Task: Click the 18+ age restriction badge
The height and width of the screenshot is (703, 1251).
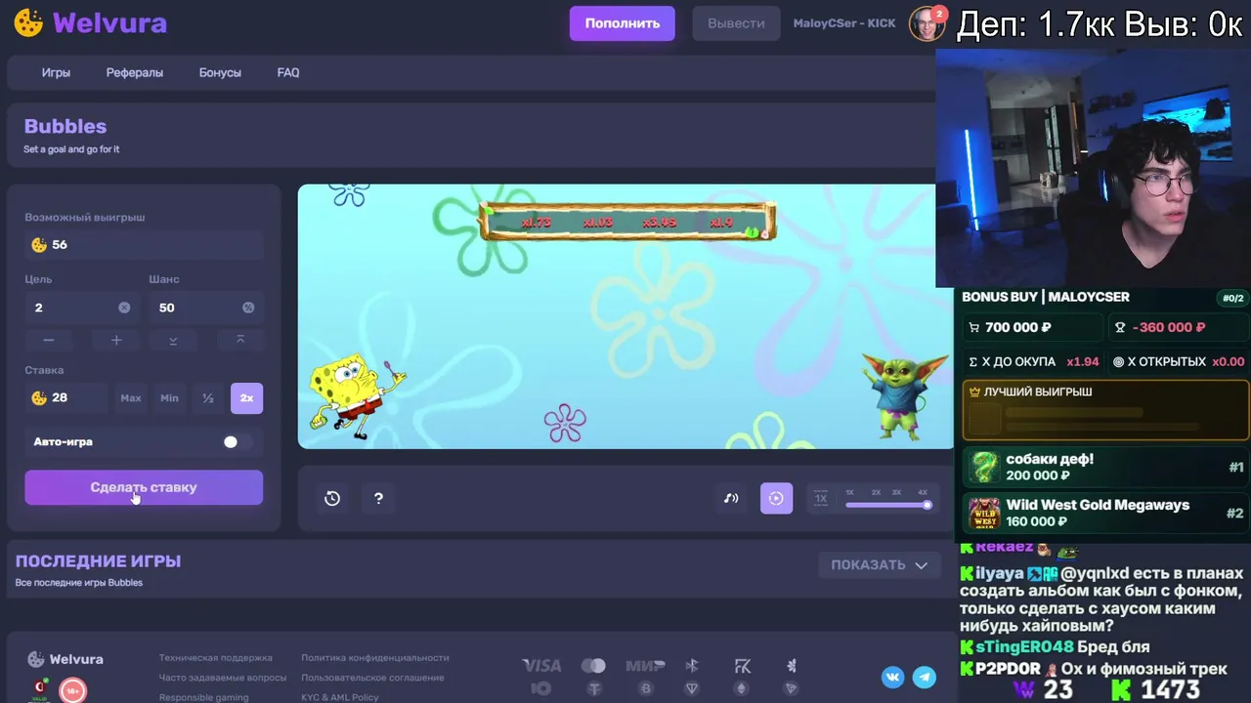Action: point(73,691)
